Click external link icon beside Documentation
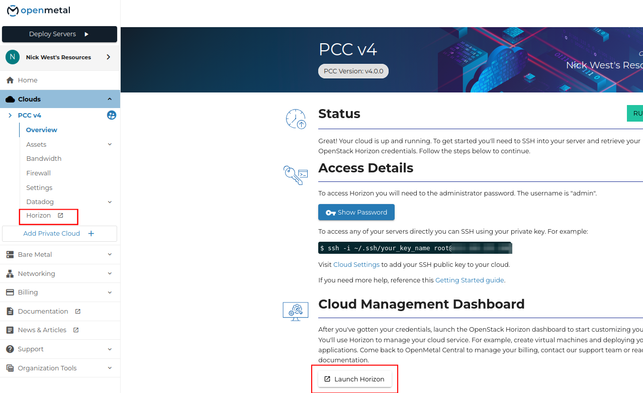Screen dimensions: 643x393 78,311
